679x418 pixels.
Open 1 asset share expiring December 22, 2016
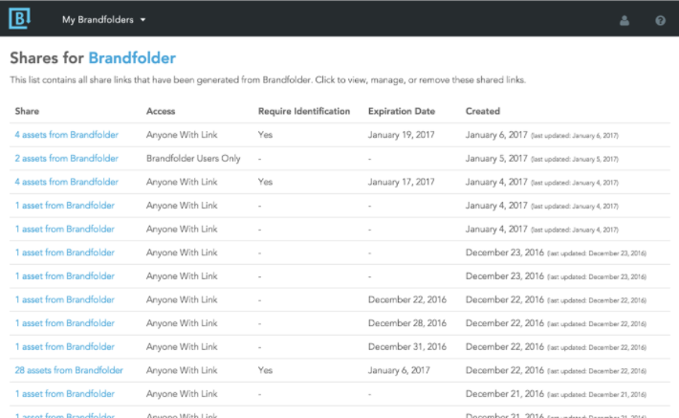click(64, 299)
